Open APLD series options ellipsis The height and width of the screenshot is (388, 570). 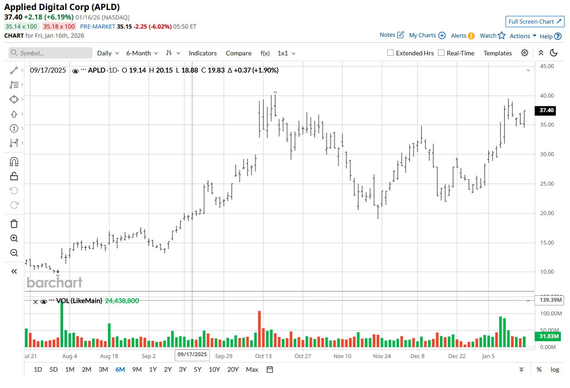click(x=83, y=70)
